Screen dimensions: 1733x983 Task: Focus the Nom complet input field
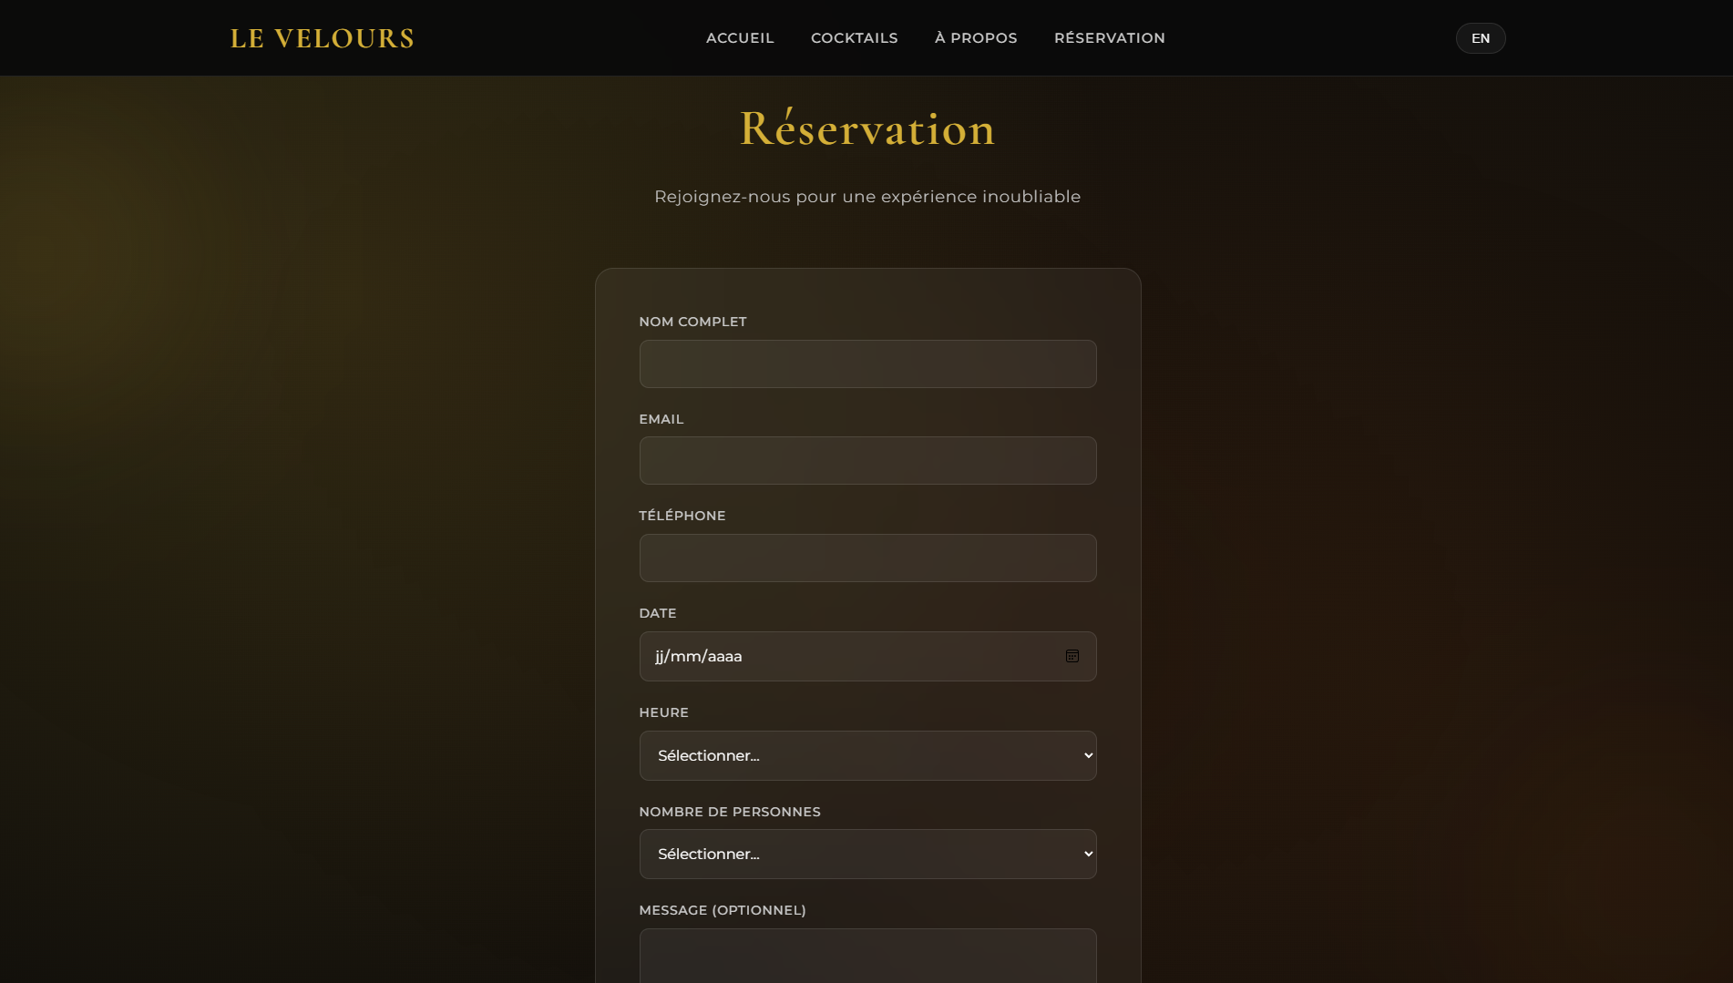click(x=867, y=364)
